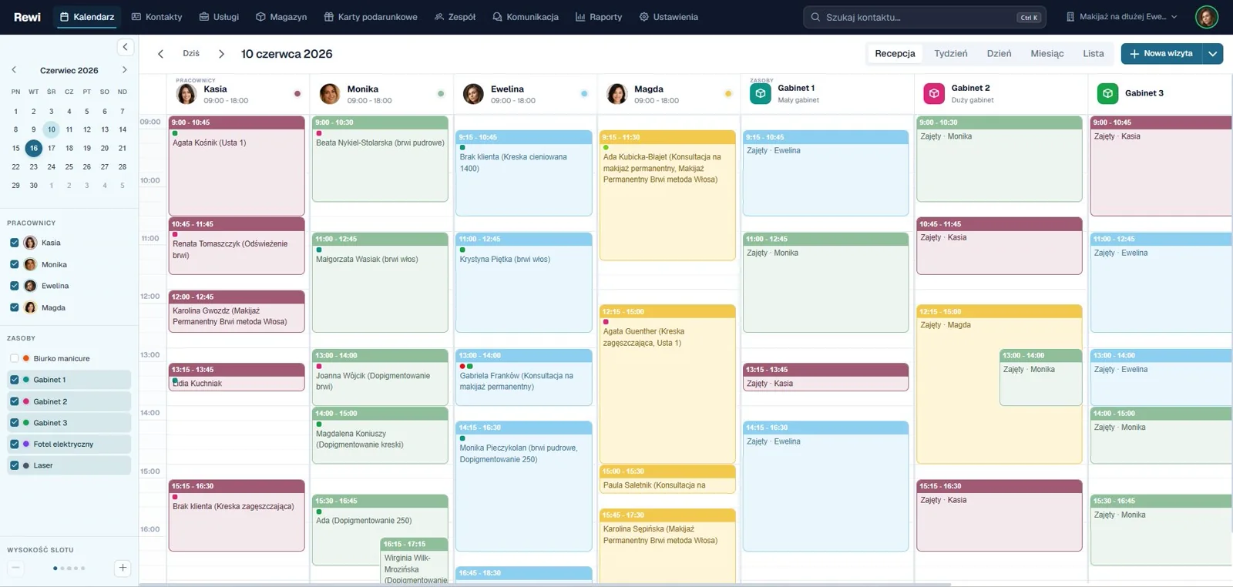Open Ustawienia settings

tap(668, 17)
